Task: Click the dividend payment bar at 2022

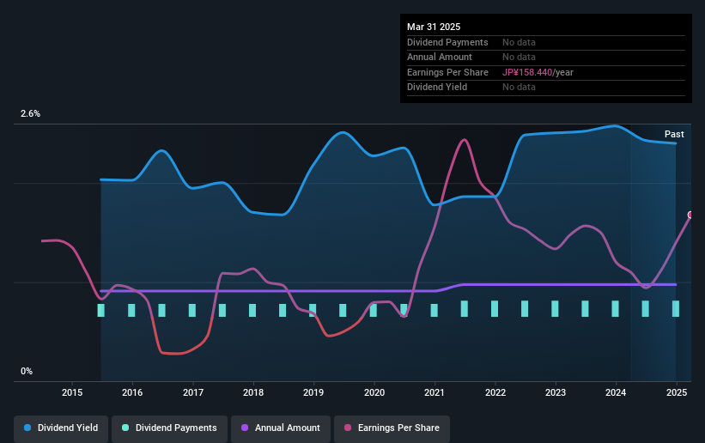Action: coord(495,309)
